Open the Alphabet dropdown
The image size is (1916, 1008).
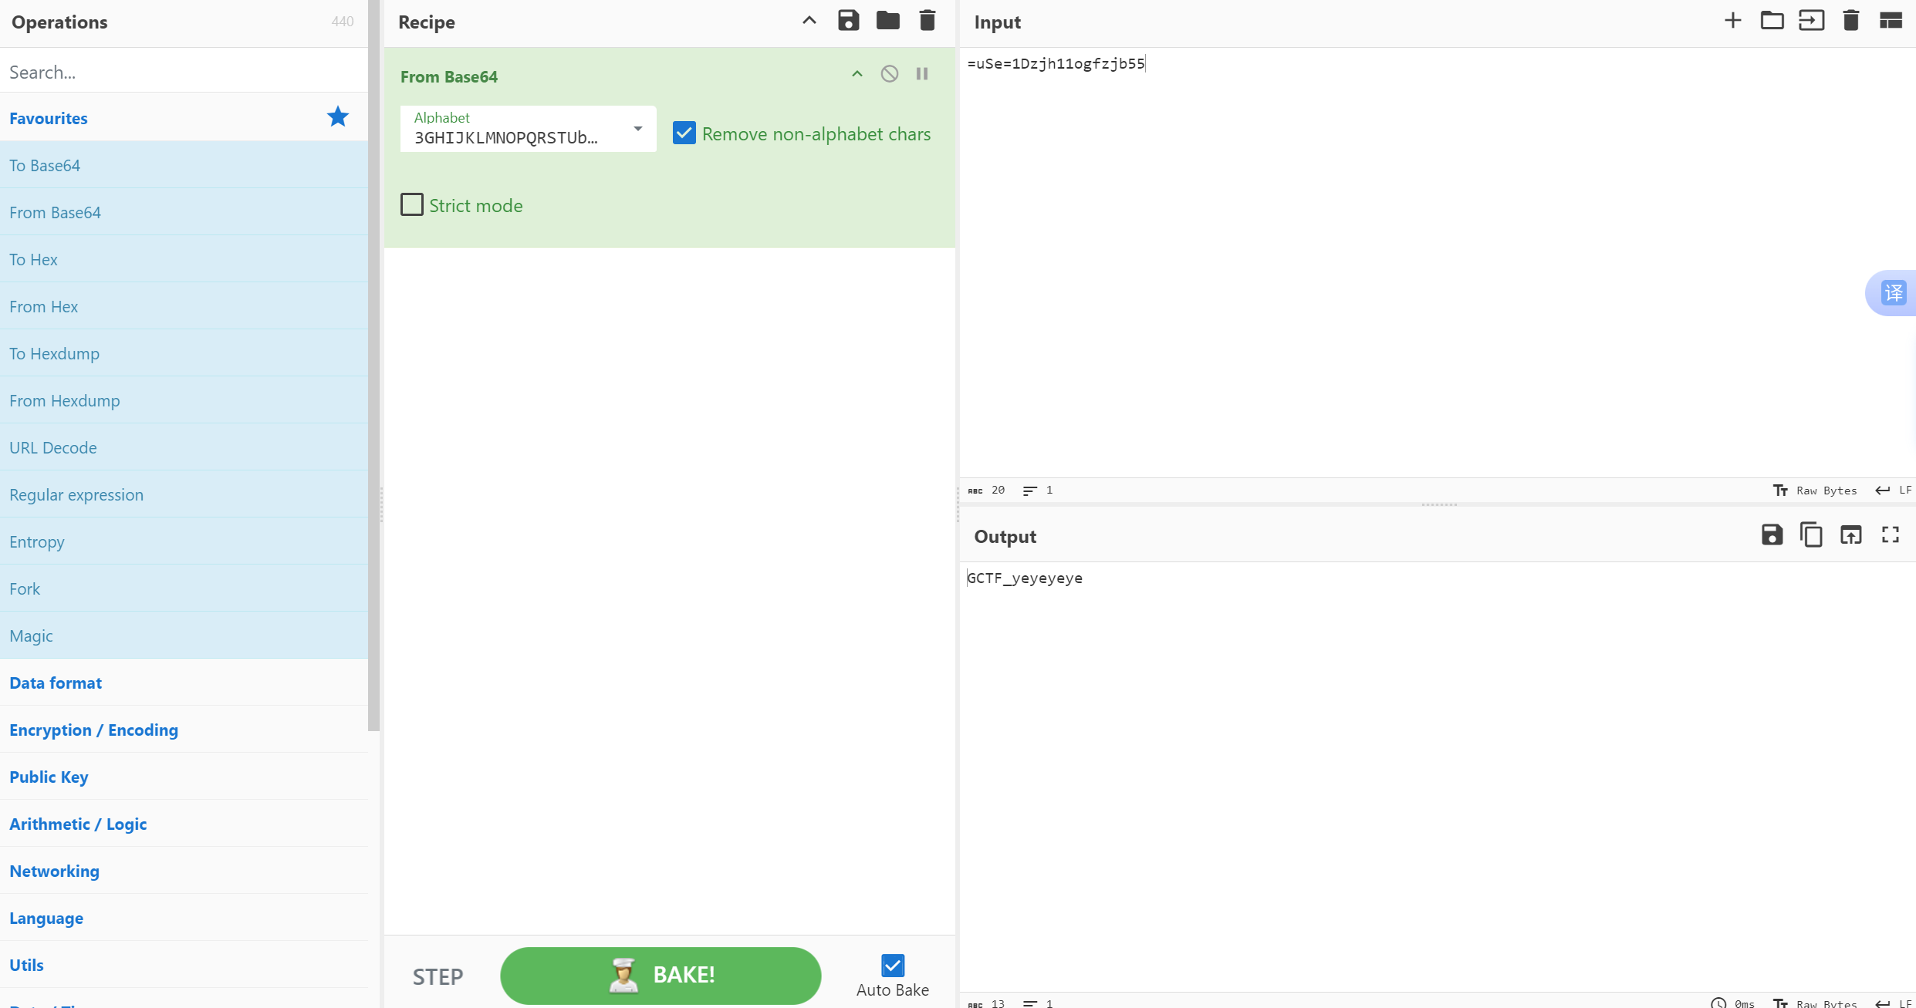(637, 129)
